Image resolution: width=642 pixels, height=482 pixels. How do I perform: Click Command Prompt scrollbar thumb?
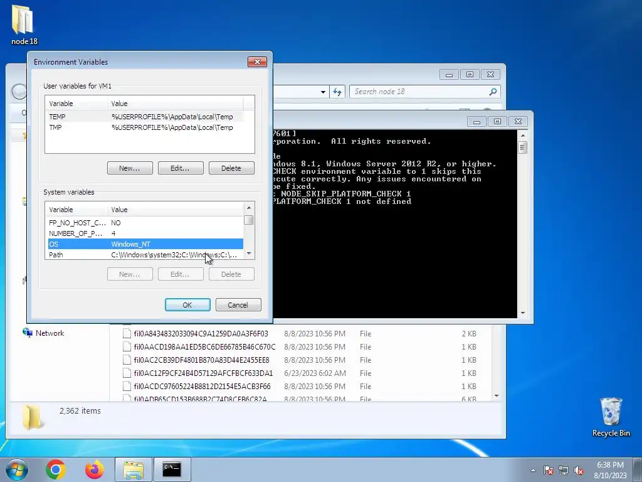[522, 147]
